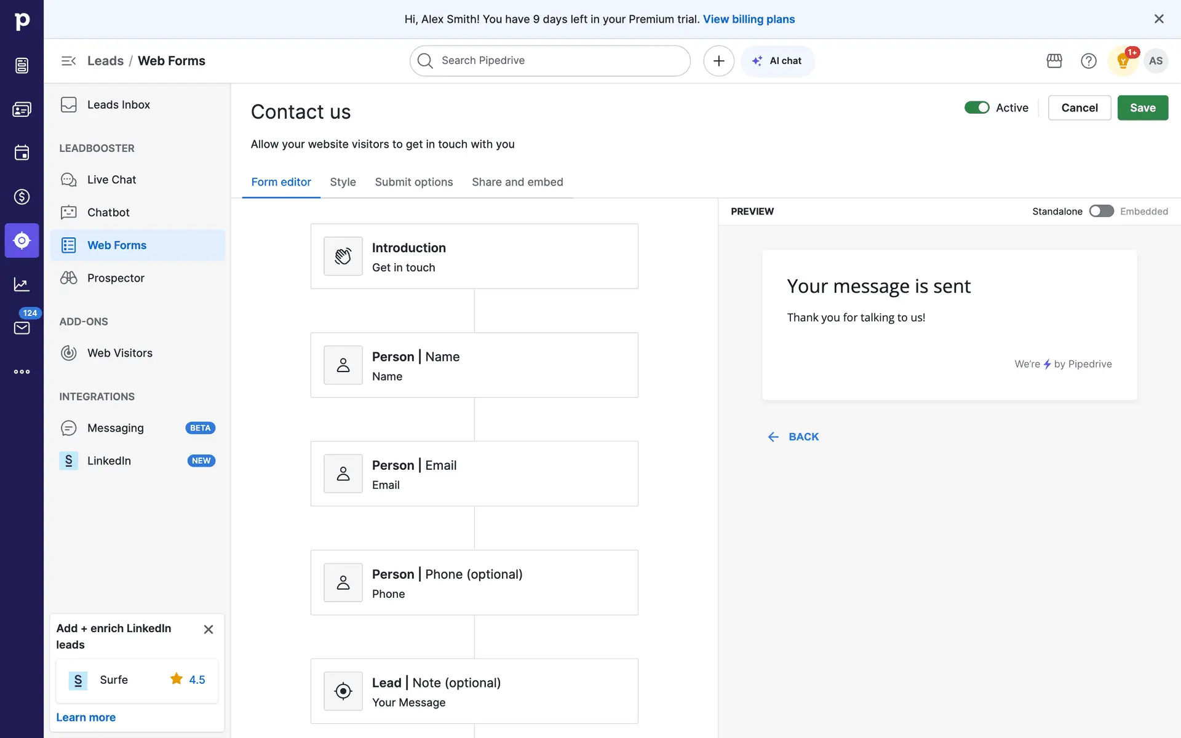The image size is (1181, 738).
Task: Dismiss the Surfe LinkedIn promo card
Action: pyautogui.click(x=209, y=629)
